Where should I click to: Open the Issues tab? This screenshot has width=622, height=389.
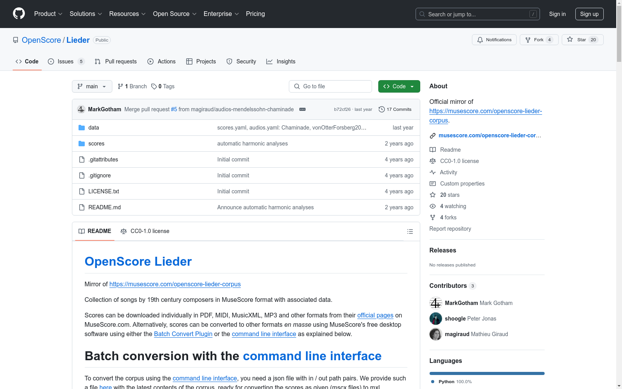point(66,61)
